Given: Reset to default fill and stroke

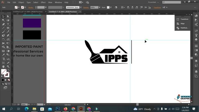Looking at the screenshot, I should 2,76.
